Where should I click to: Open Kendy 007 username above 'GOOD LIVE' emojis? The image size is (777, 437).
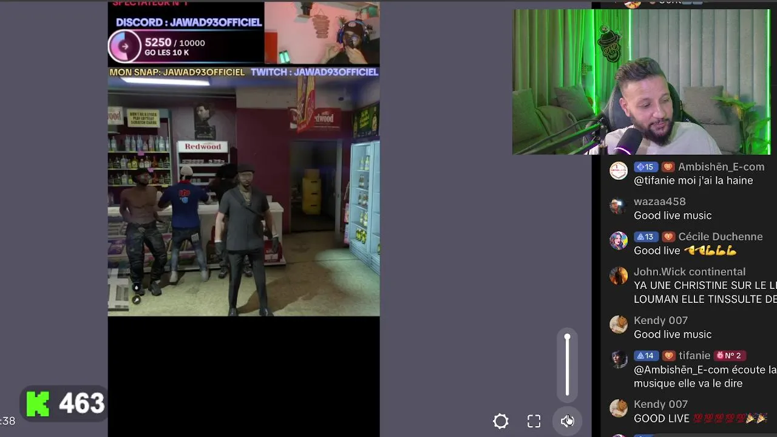click(660, 404)
